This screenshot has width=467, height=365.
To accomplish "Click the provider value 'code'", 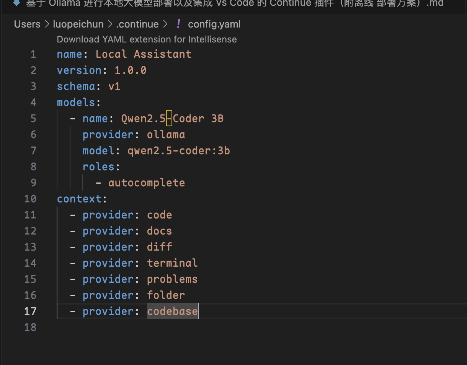I will [160, 215].
